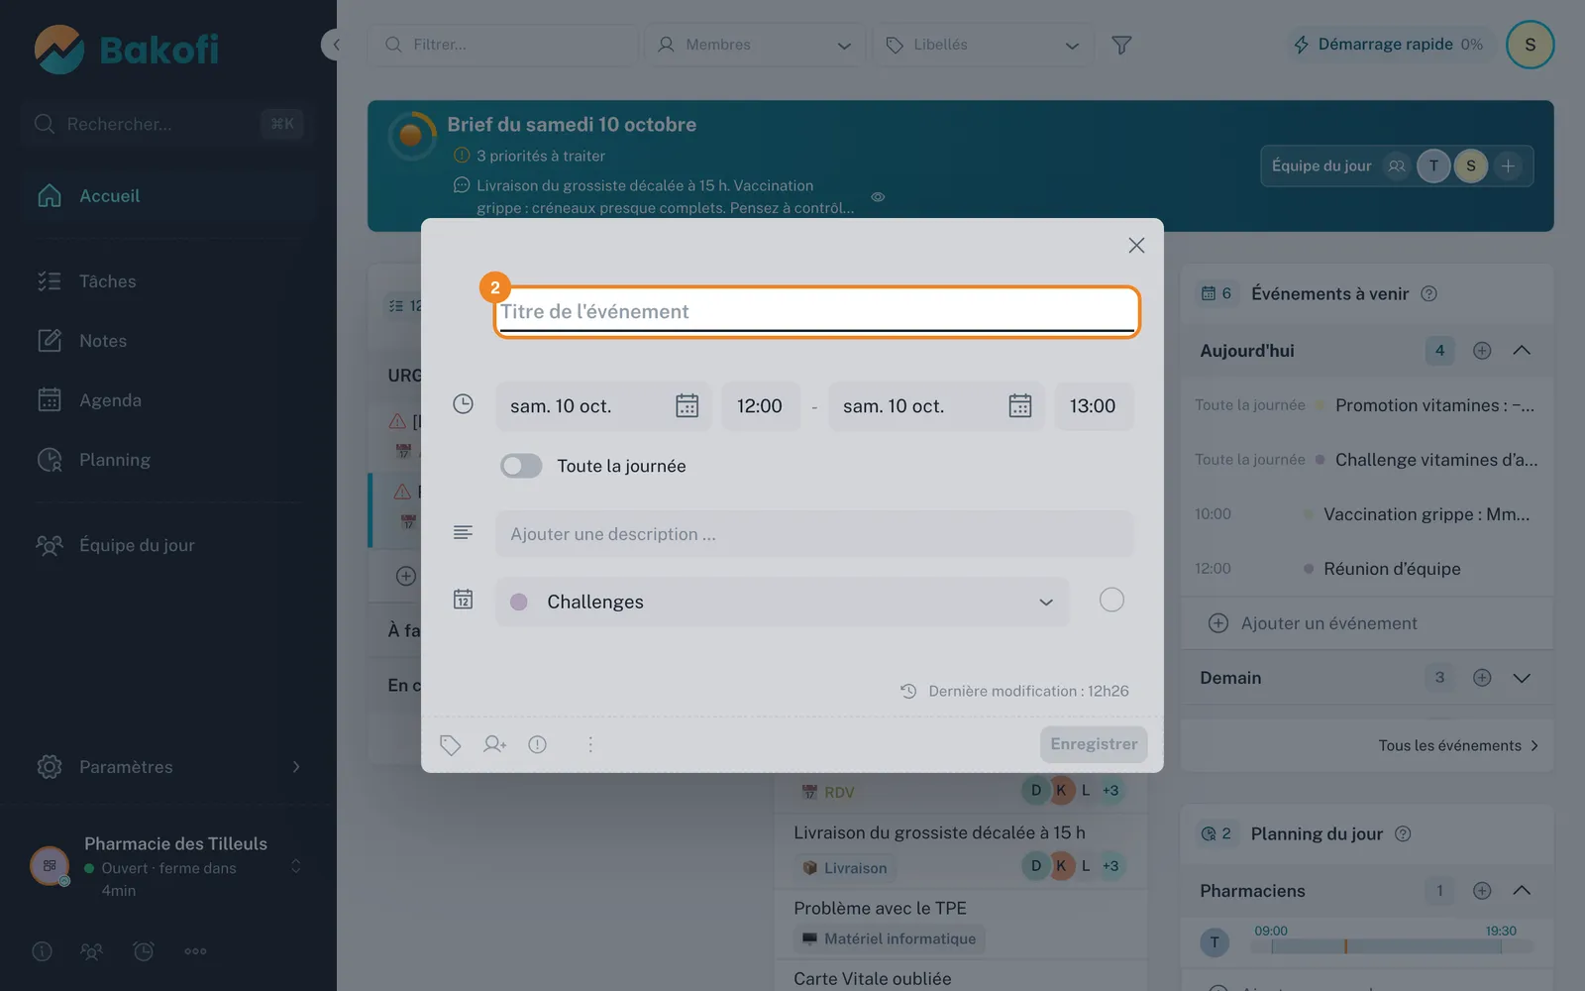Open the Pharmacie des Tilleuls workspace switcher
This screenshot has height=991, width=1585.
pos(168,866)
